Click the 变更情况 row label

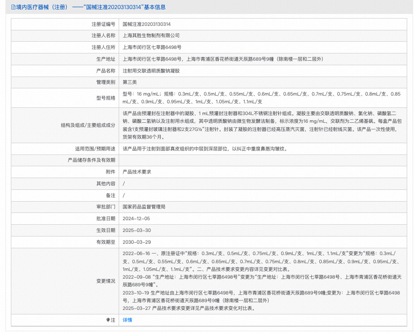tap(106, 281)
